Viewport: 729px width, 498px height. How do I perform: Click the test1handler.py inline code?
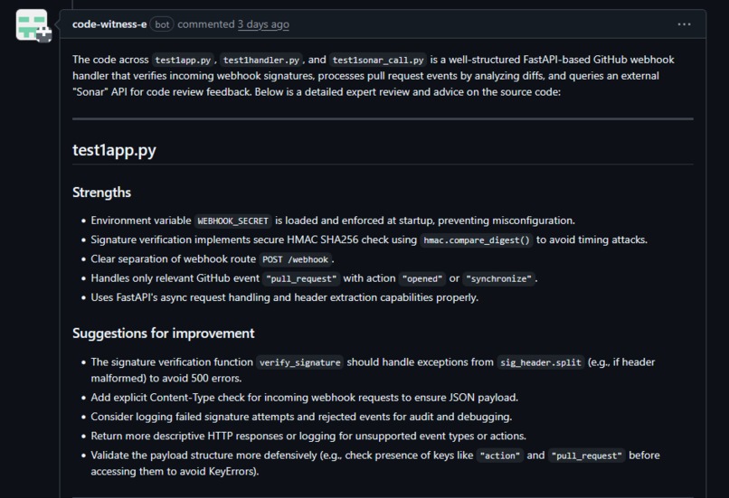point(260,60)
